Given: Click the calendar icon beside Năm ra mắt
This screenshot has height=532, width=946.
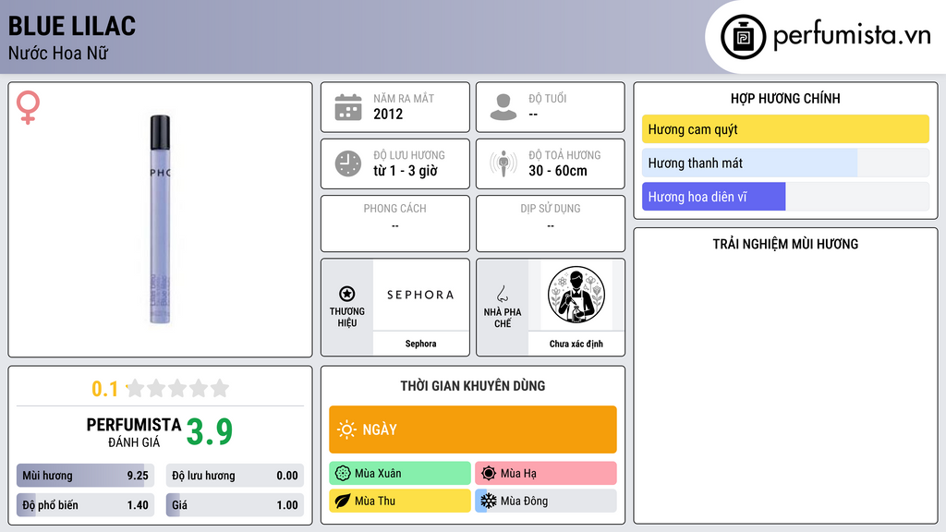Looking at the screenshot, I should (x=348, y=107).
